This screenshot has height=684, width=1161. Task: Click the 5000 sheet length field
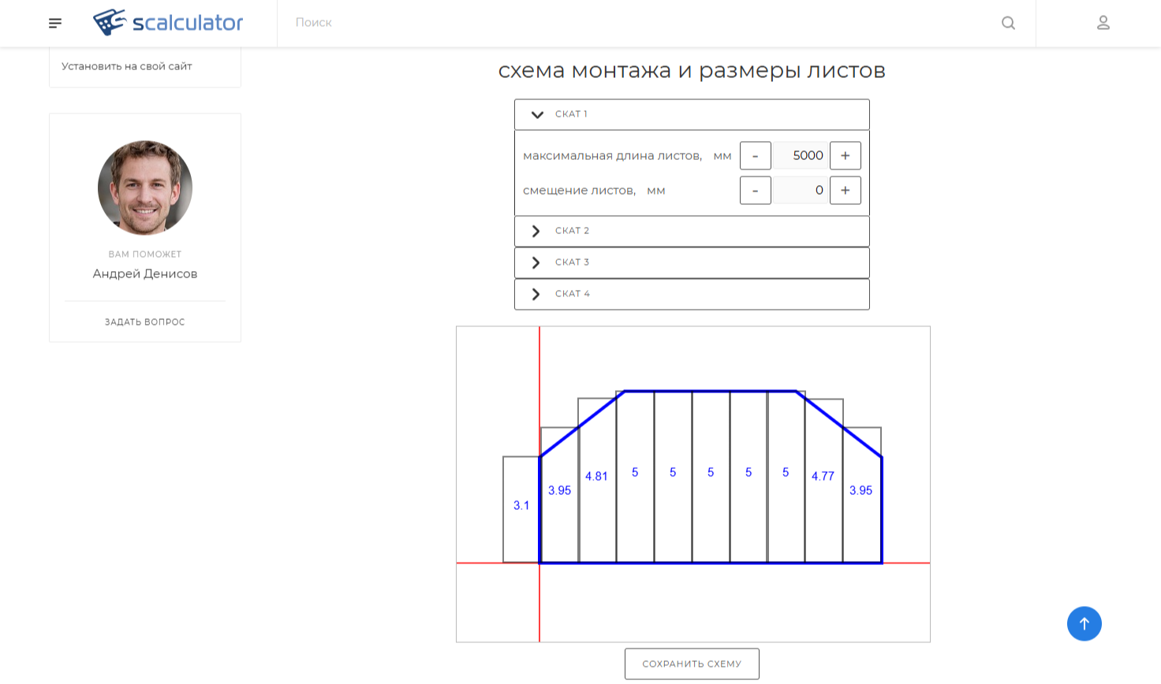(x=801, y=155)
